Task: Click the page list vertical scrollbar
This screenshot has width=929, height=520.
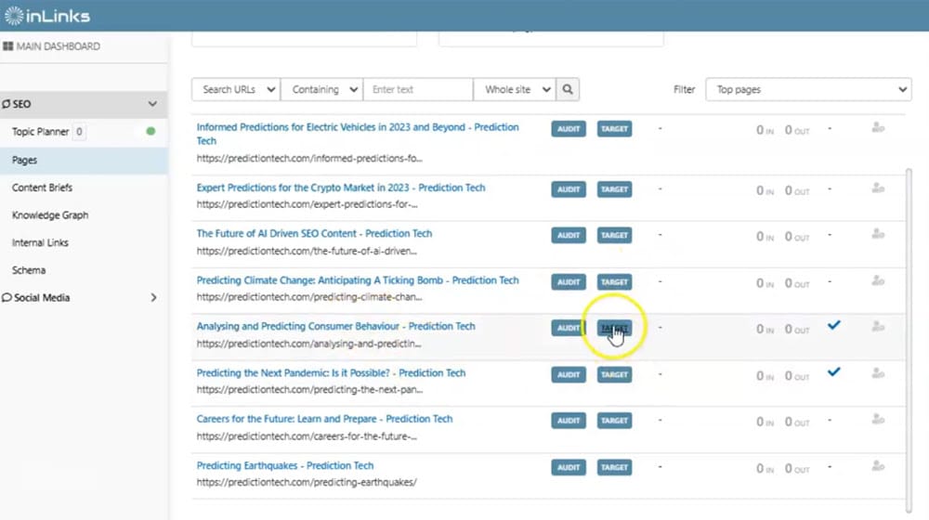Action: (909, 339)
